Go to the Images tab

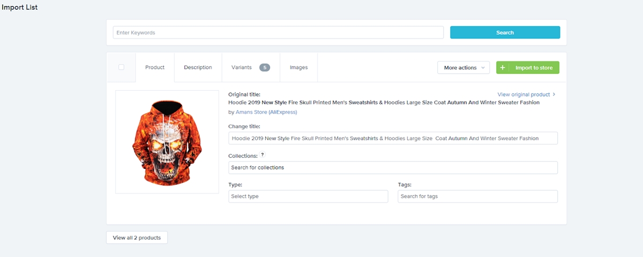298,68
